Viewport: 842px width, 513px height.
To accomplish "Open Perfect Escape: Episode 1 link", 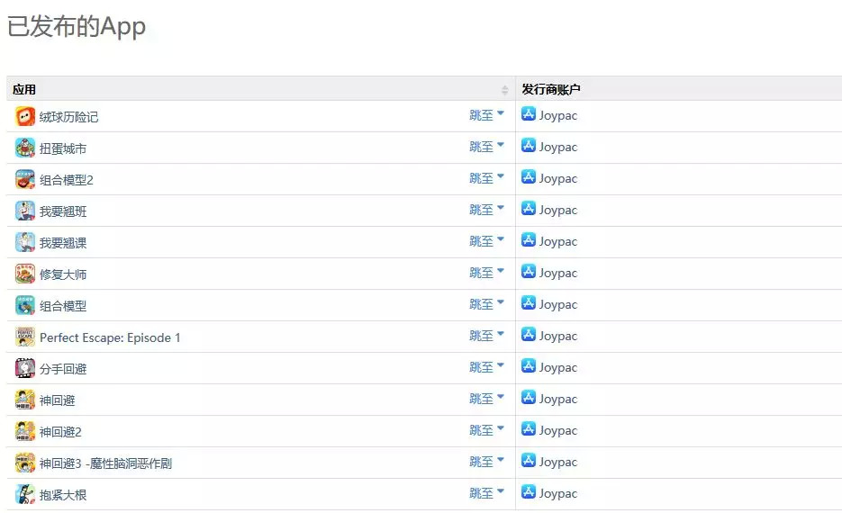I will point(110,337).
